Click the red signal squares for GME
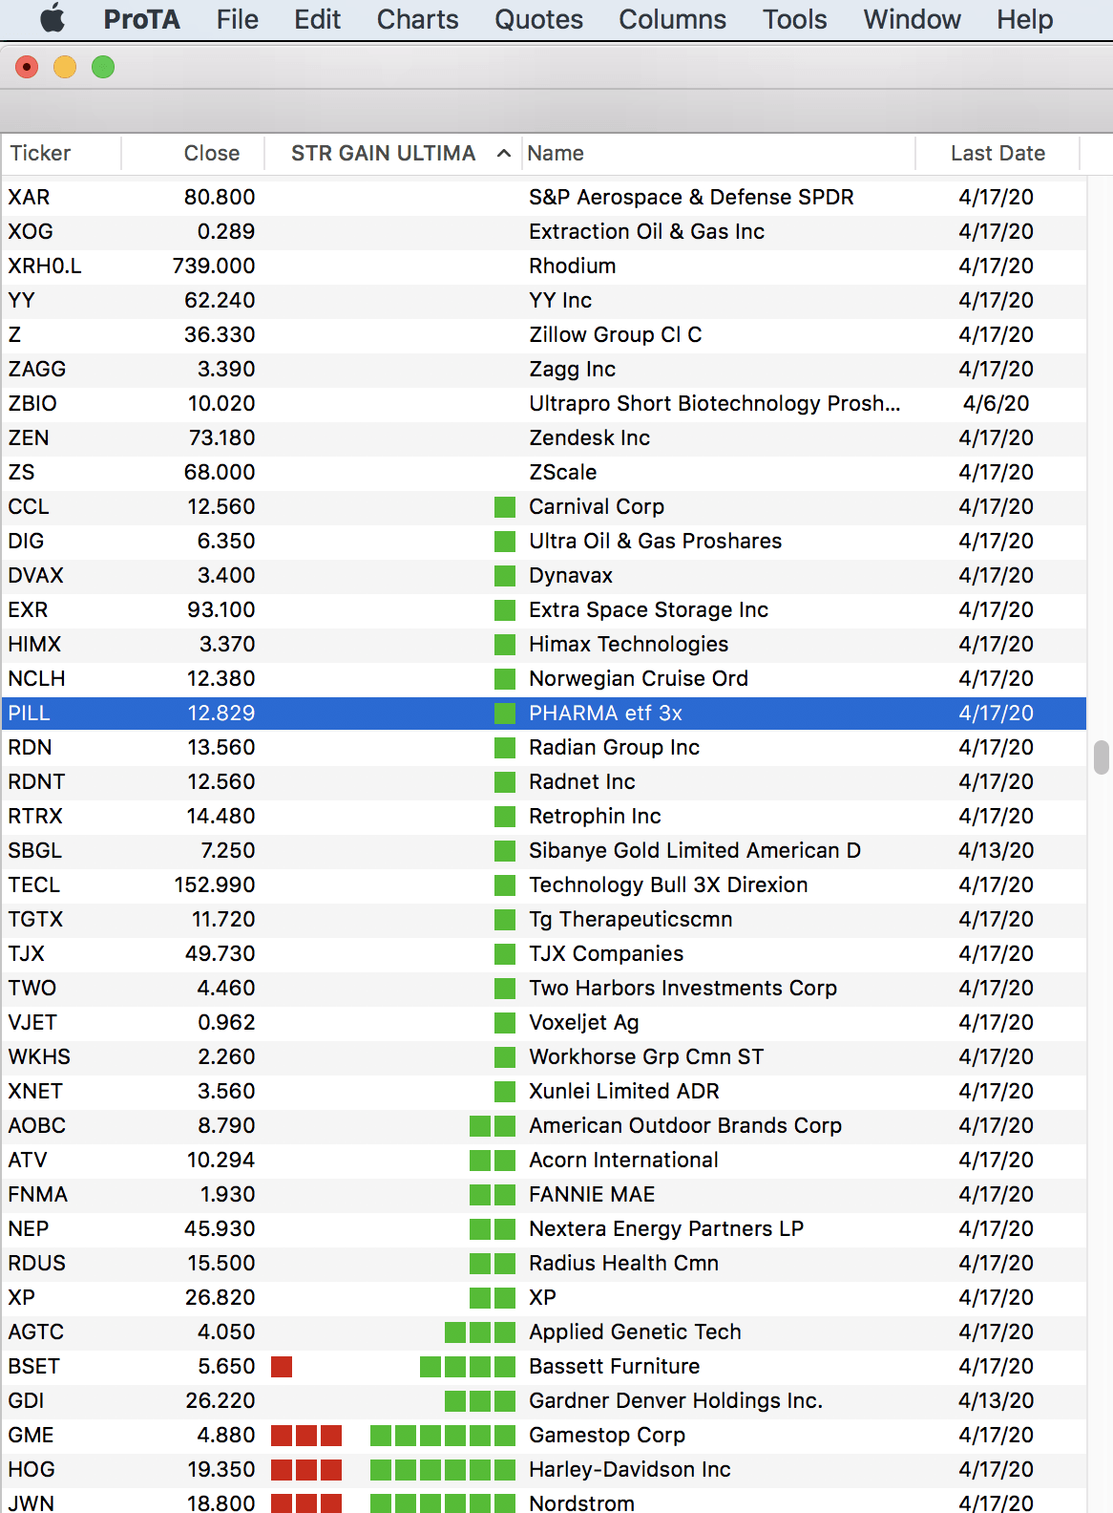Viewport: 1113px width, 1513px height. (x=306, y=1436)
